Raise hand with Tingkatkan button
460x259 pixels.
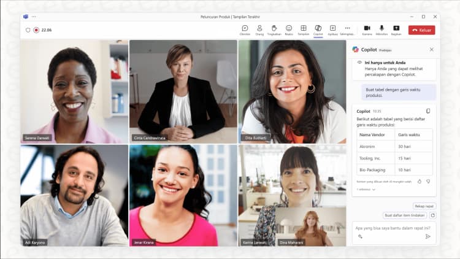click(274, 30)
